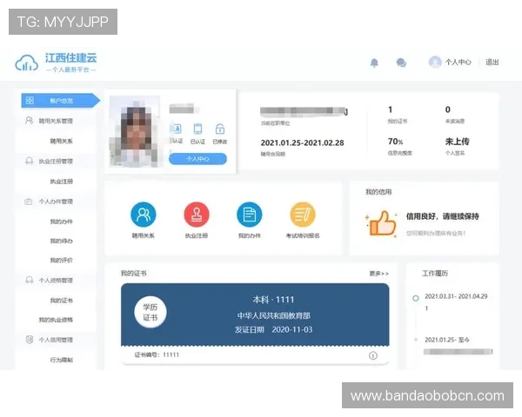This screenshot has width=522, height=417.
Task: Click the icon beside 执业注册管理
Action: coord(30,161)
